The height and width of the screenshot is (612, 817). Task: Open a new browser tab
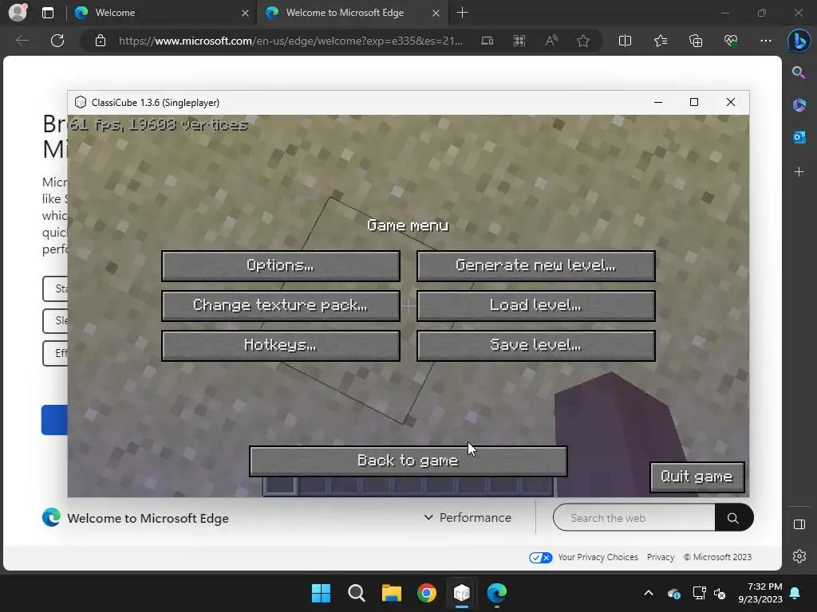[x=462, y=13]
